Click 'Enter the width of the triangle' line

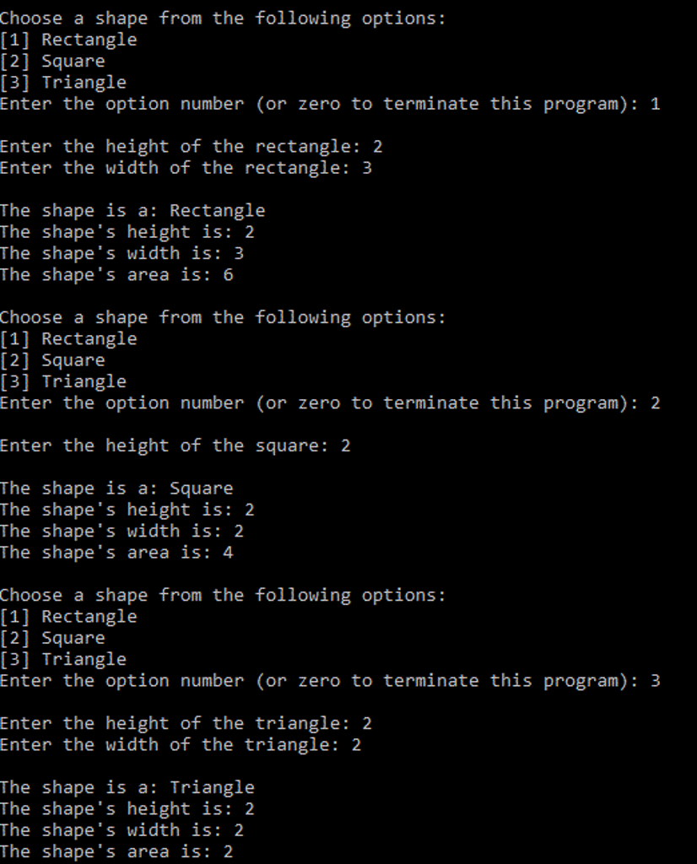pos(181,745)
